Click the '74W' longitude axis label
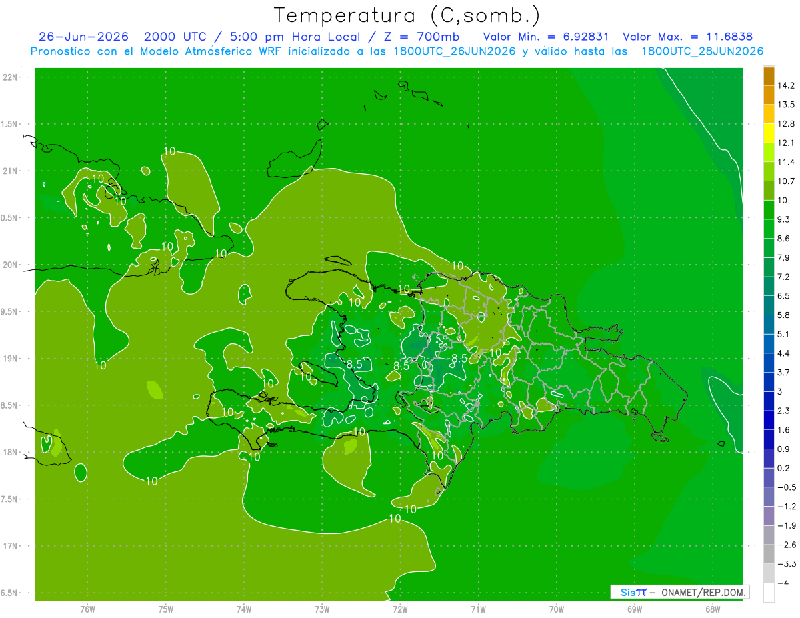The image size is (800, 618). click(x=244, y=609)
